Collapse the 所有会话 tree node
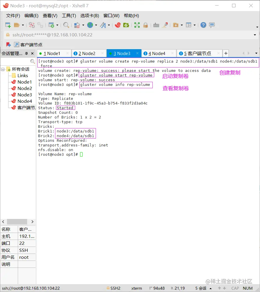The width and height of the screenshot is (260, 292). pyautogui.click(x=3, y=69)
